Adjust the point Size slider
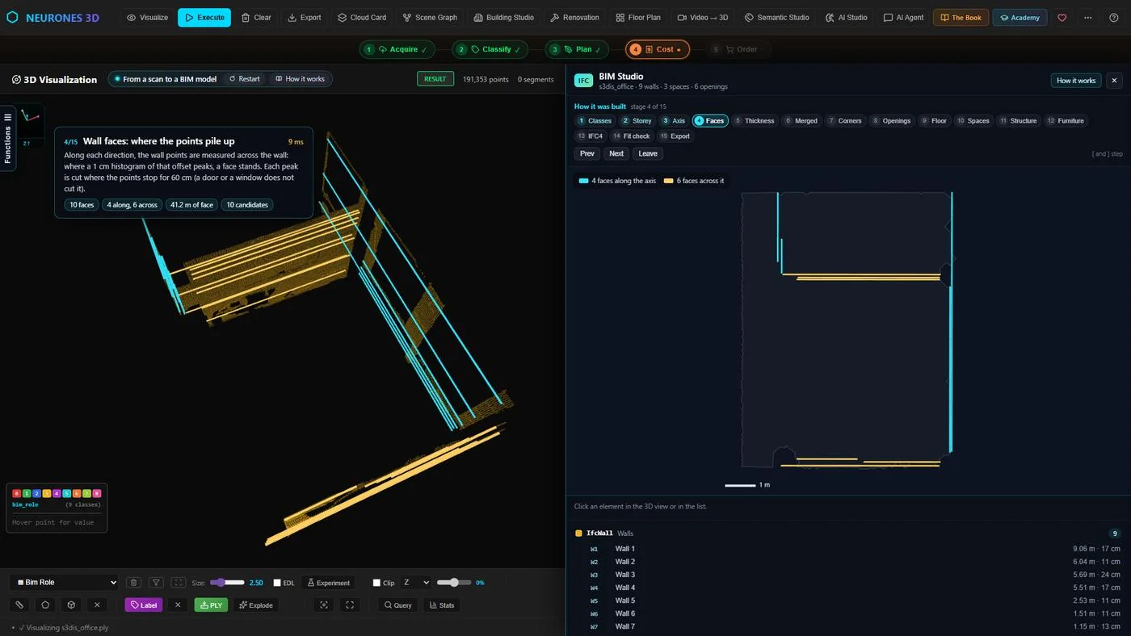Image resolution: width=1131 pixels, height=636 pixels. (x=227, y=583)
